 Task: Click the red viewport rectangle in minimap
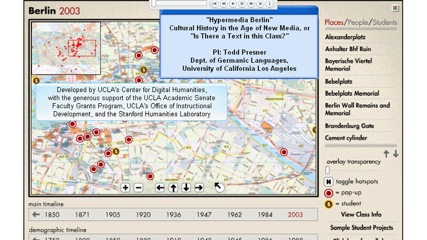click(82, 48)
